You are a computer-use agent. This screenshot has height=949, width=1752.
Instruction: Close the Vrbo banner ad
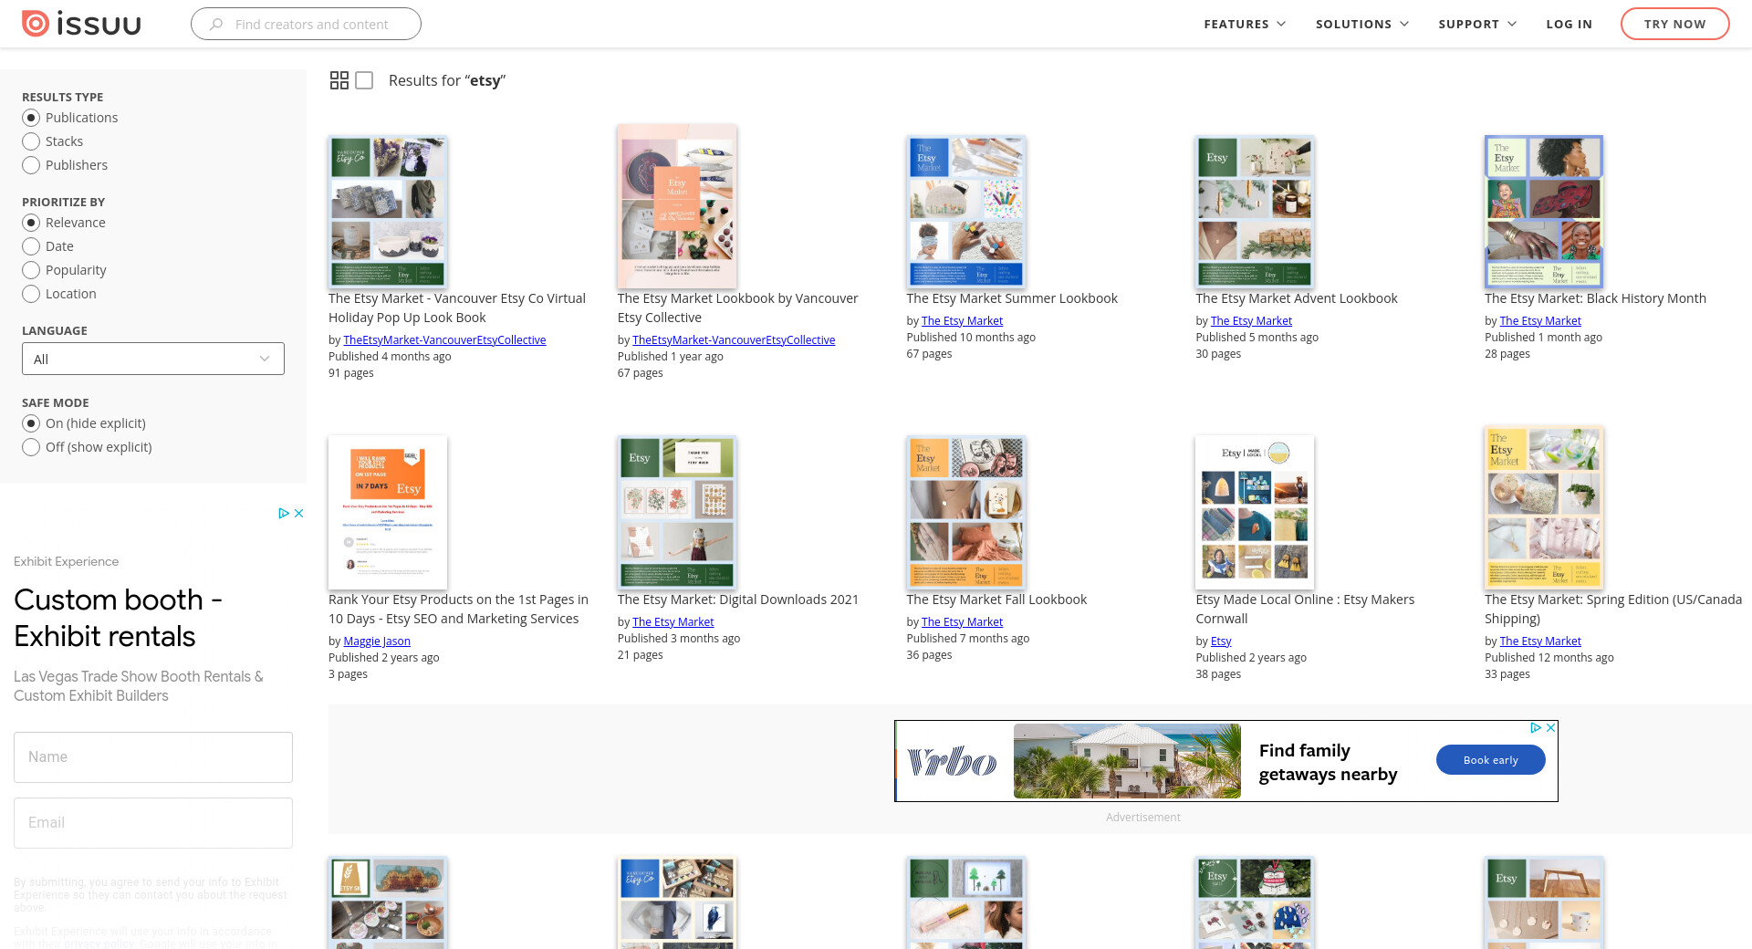coord(1550,728)
